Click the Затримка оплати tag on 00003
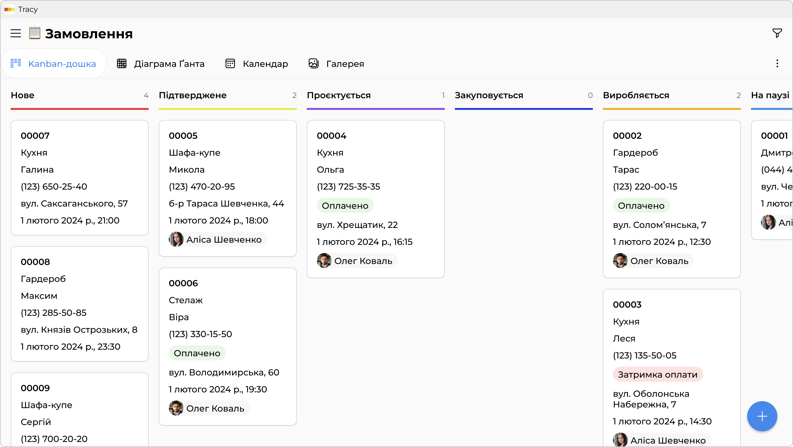793x447 pixels. [657, 374]
